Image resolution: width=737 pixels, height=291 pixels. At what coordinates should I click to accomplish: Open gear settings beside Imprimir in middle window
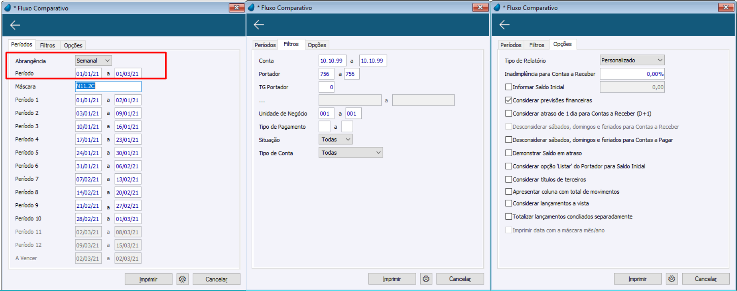[x=426, y=279]
